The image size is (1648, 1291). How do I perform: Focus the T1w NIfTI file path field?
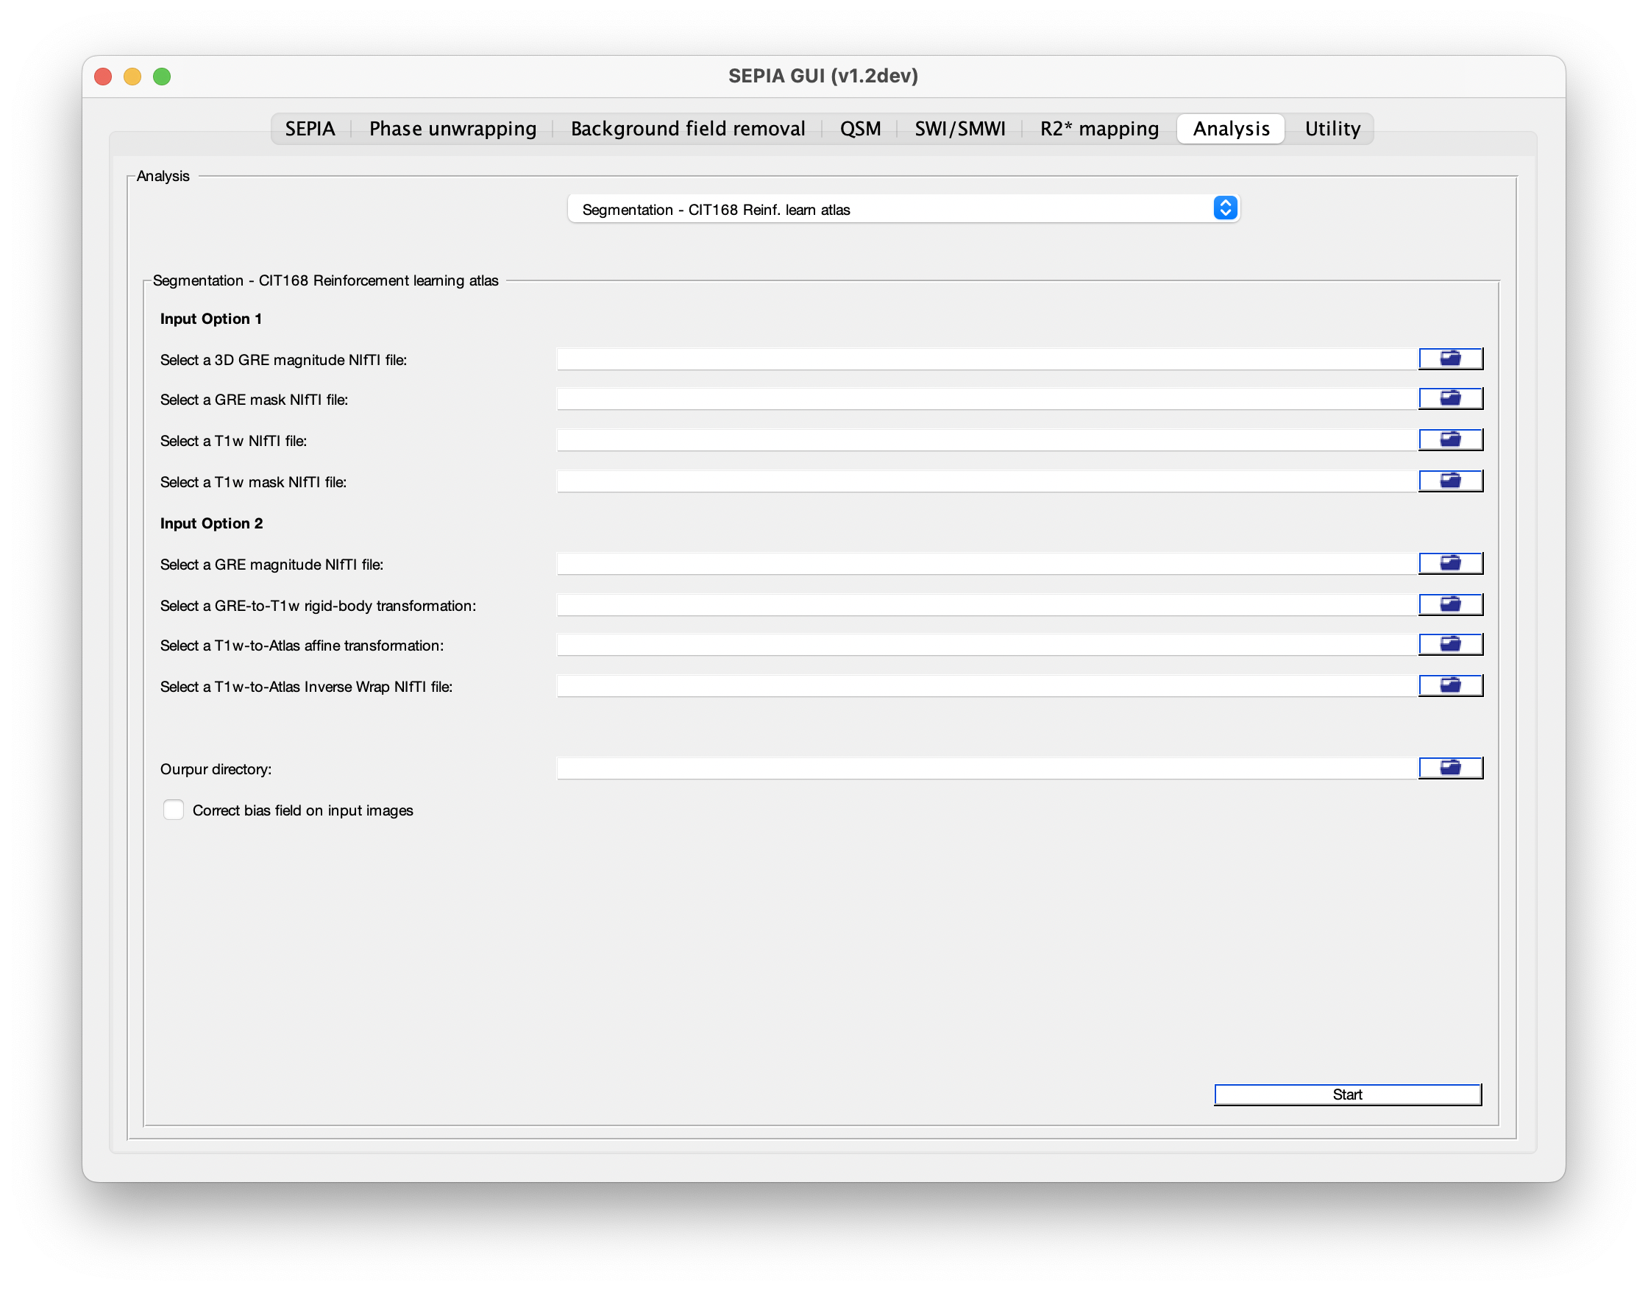[x=987, y=441]
